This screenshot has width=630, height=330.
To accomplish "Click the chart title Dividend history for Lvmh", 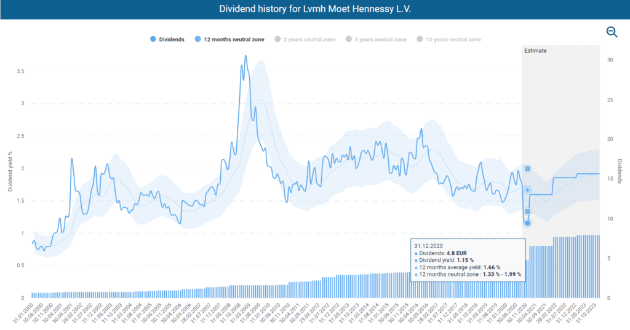I will (x=315, y=9).
